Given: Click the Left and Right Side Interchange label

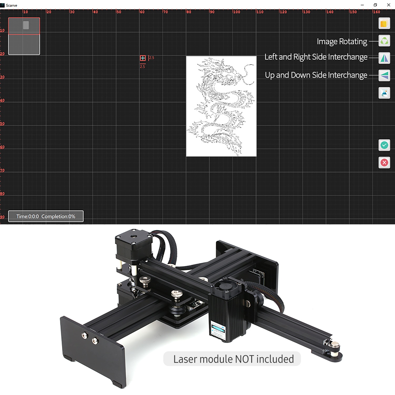Looking at the screenshot, I should (x=316, y=57).
